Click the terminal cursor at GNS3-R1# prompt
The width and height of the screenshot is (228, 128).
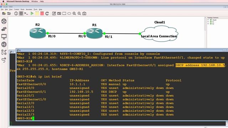[x=33, y=118]
